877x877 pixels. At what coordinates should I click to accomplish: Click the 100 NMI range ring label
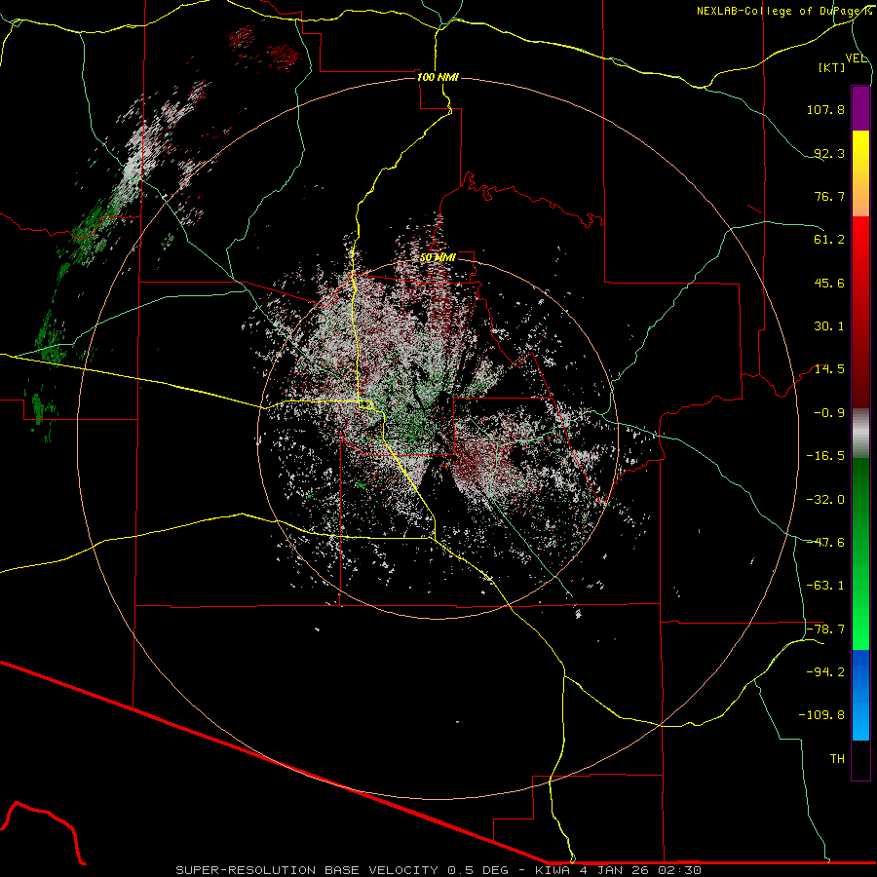coord(438,77)
